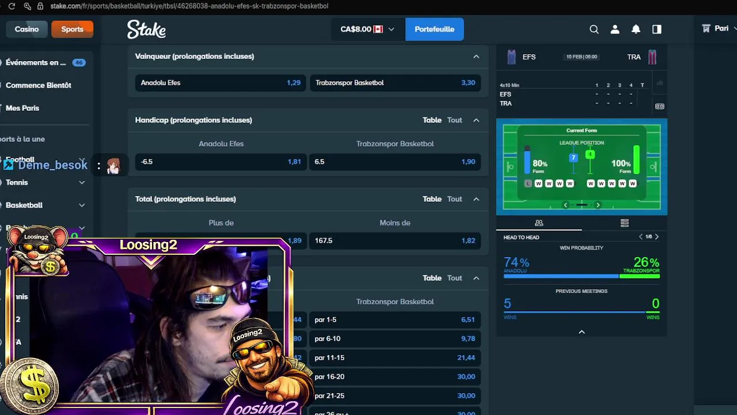
Task: Click the Canada flag beside balance
Action: (x=378, y=29)
